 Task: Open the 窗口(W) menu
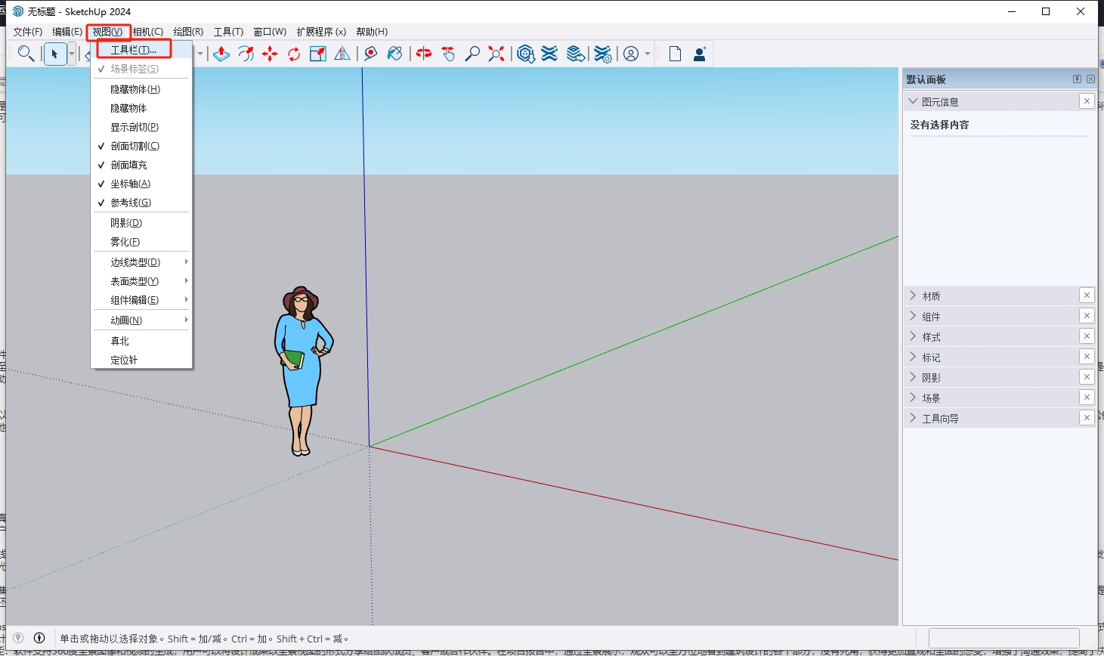tap(270, 32)
